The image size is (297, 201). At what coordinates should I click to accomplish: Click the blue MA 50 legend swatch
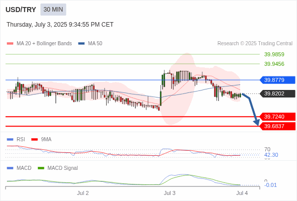coord(82,44)
